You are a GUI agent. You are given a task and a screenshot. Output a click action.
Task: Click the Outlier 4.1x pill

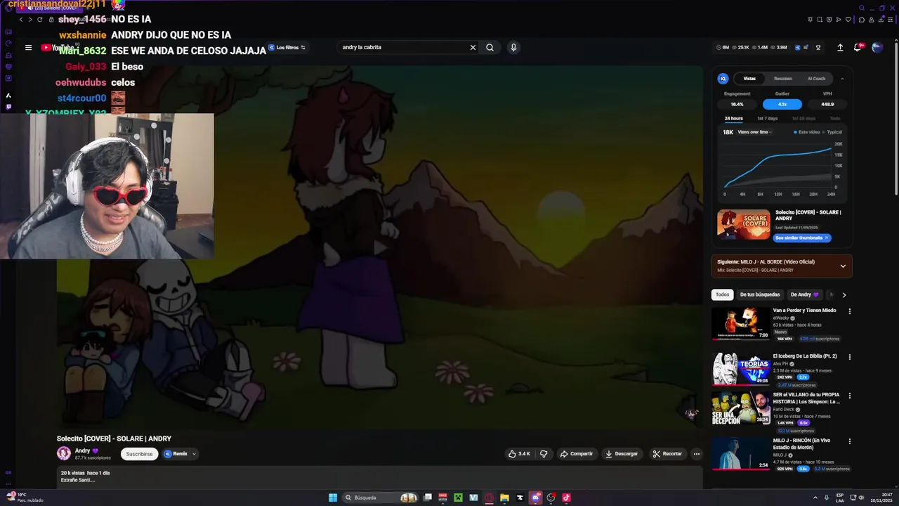782,104
